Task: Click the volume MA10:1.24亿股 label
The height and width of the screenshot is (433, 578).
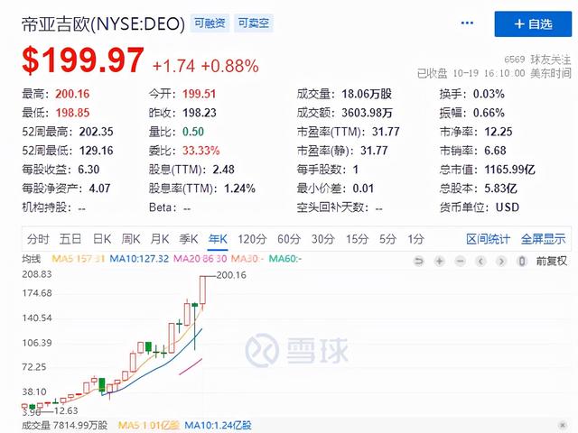Action: 218,425
